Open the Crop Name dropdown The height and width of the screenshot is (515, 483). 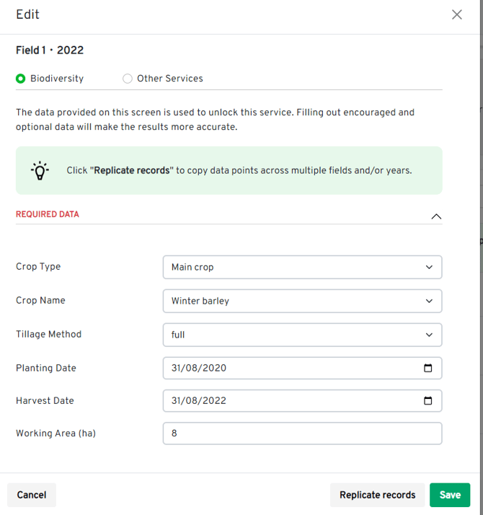pos(302,301)
